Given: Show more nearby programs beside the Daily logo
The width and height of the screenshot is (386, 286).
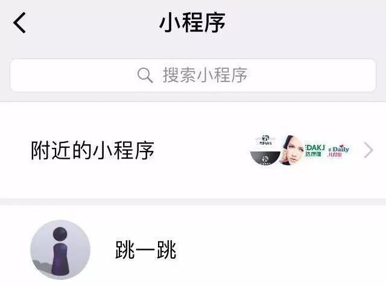Looking at the screenshot, I should pyautogui.click(x=369, y=150).
